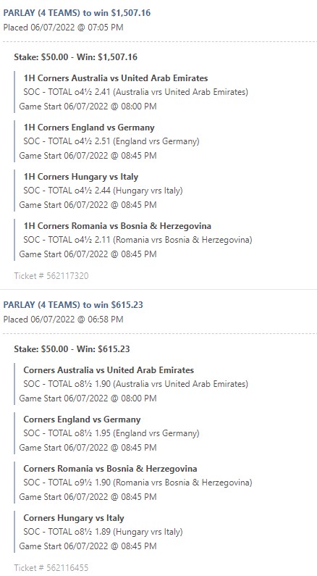This screenshot has width=317, height=576.
Task: Click ticket number 562116455
Action: coord(51,568)
